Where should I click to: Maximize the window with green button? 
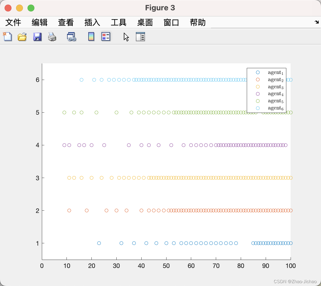pos(31,8)
